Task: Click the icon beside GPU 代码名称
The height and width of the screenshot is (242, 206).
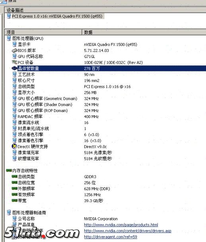Action: coord(14,56)
